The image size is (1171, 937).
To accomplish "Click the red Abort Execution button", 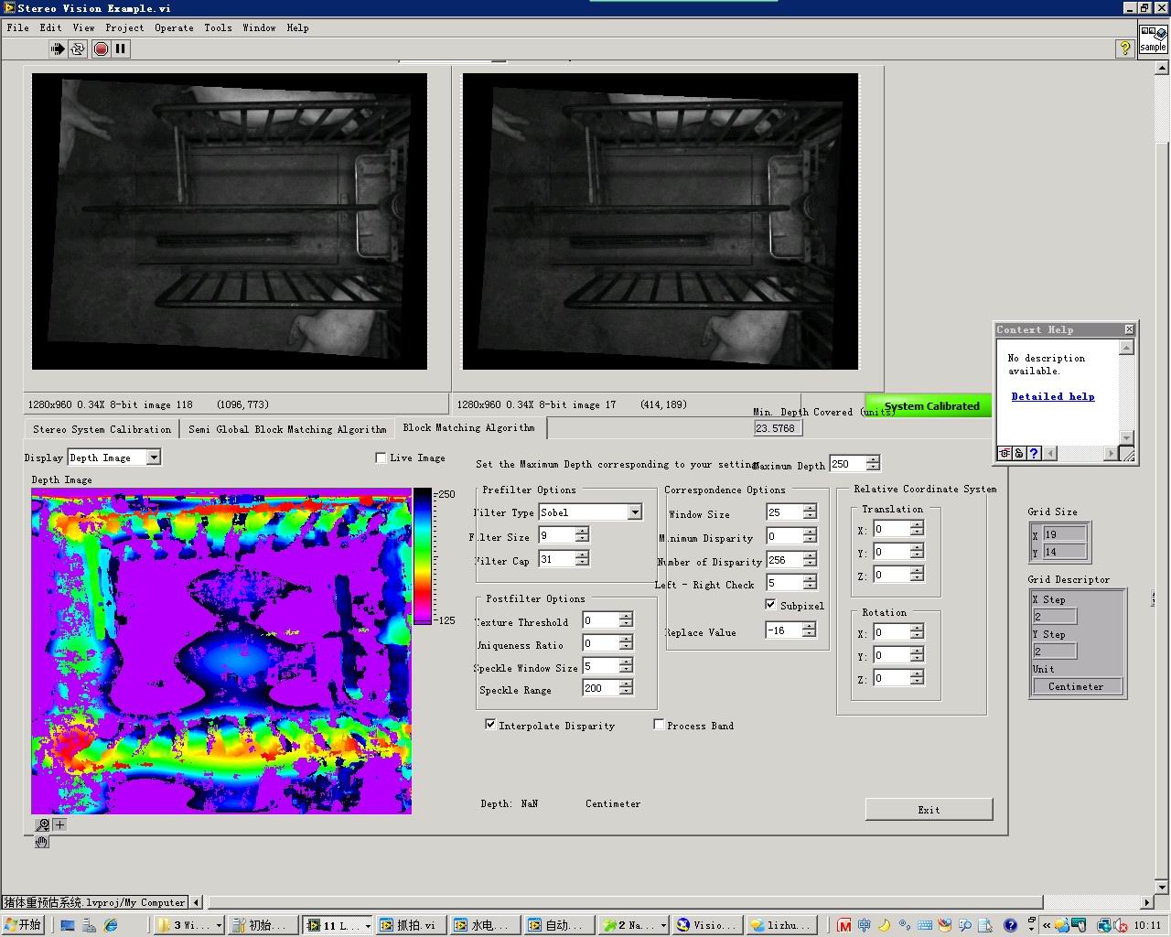I will pos(101,48).
